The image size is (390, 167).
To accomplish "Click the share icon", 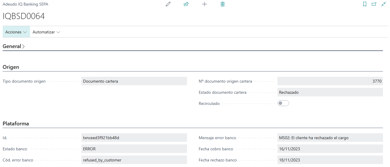I will 186,4.
